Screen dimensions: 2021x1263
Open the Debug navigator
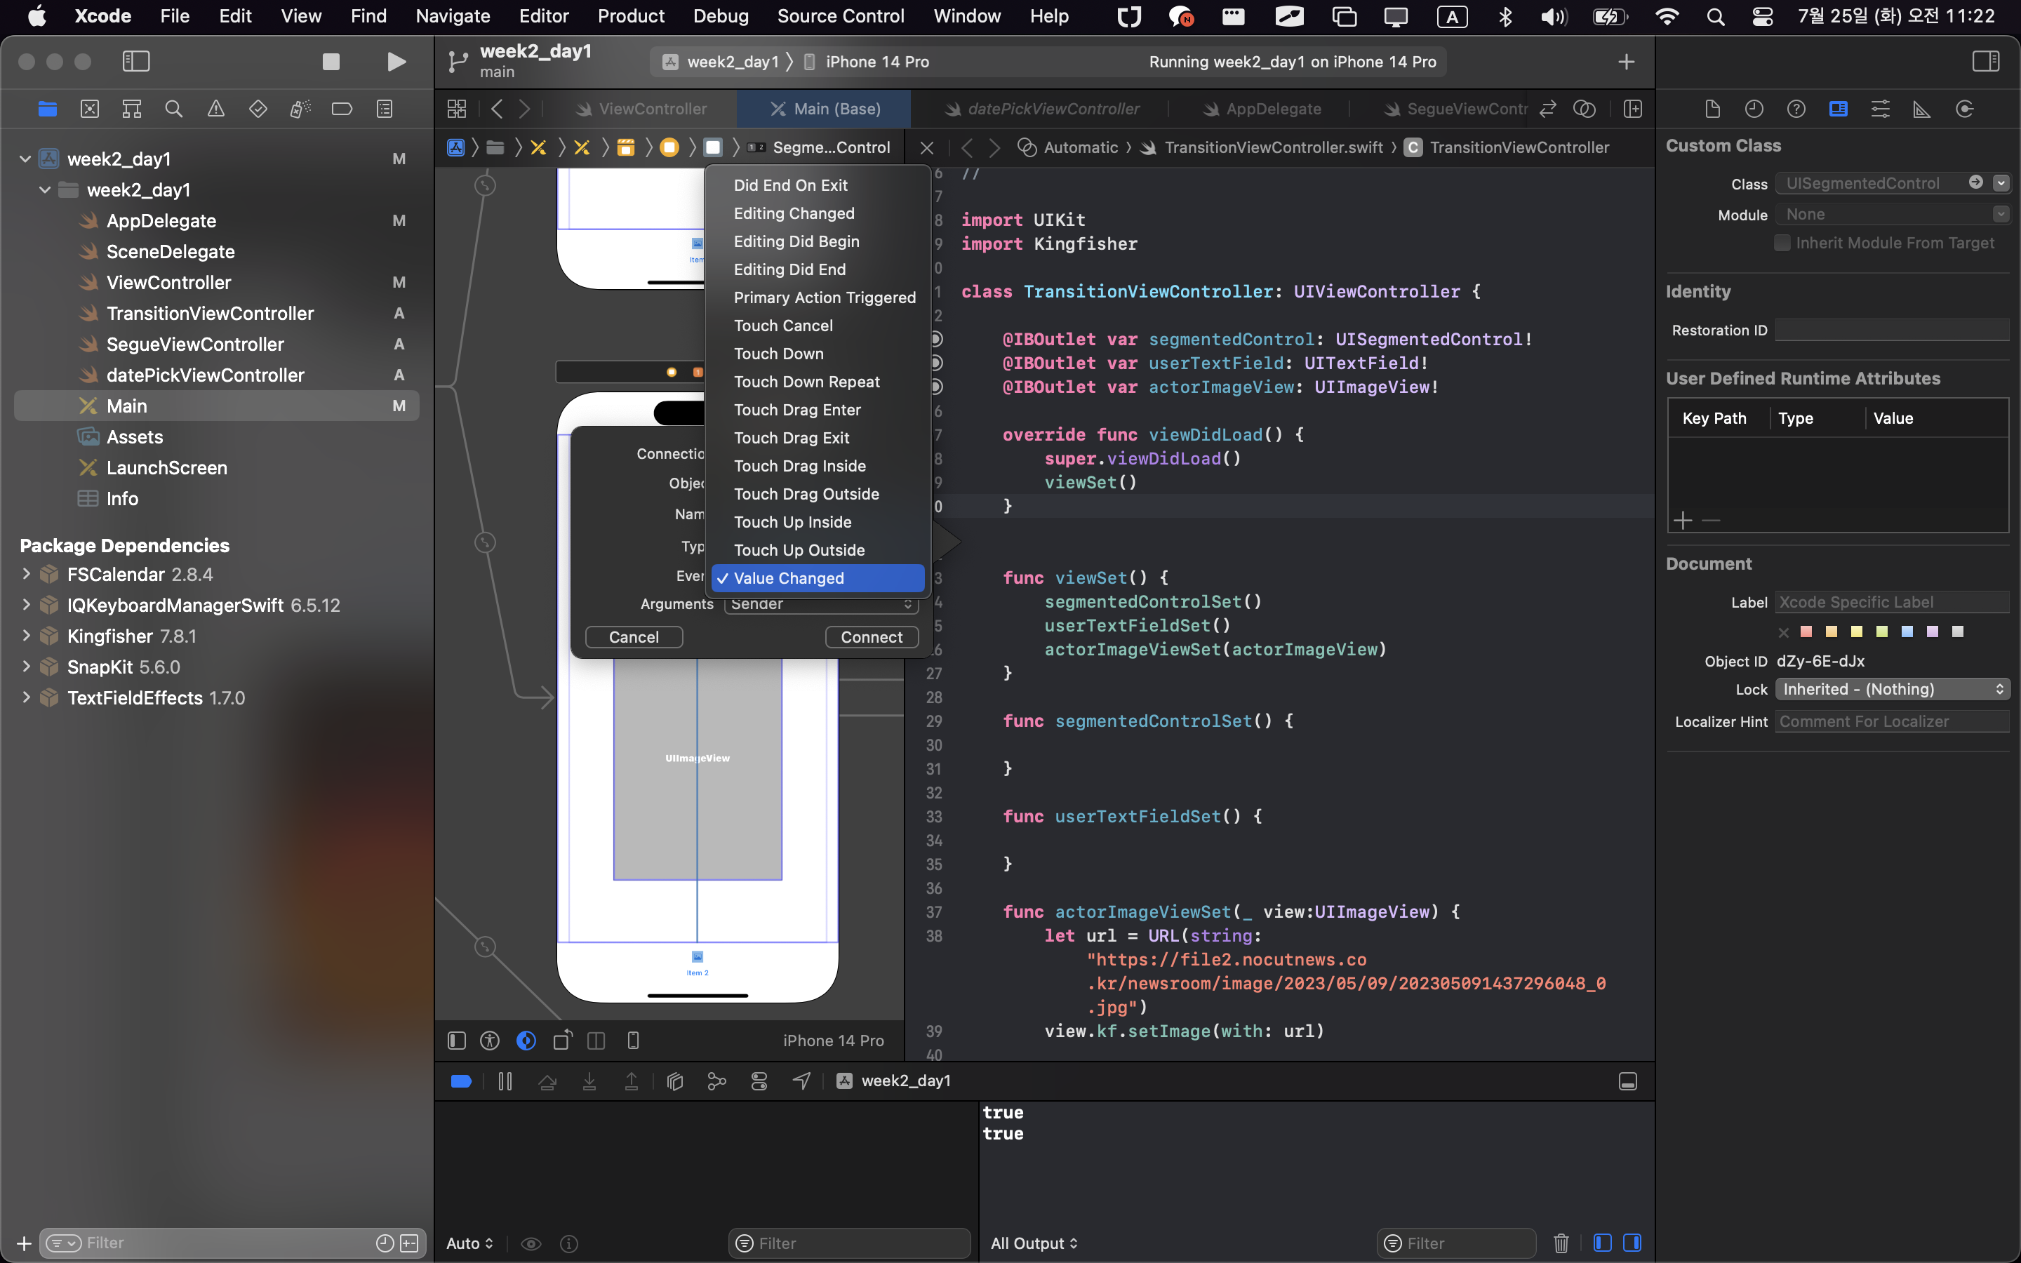tap(300, 109)
